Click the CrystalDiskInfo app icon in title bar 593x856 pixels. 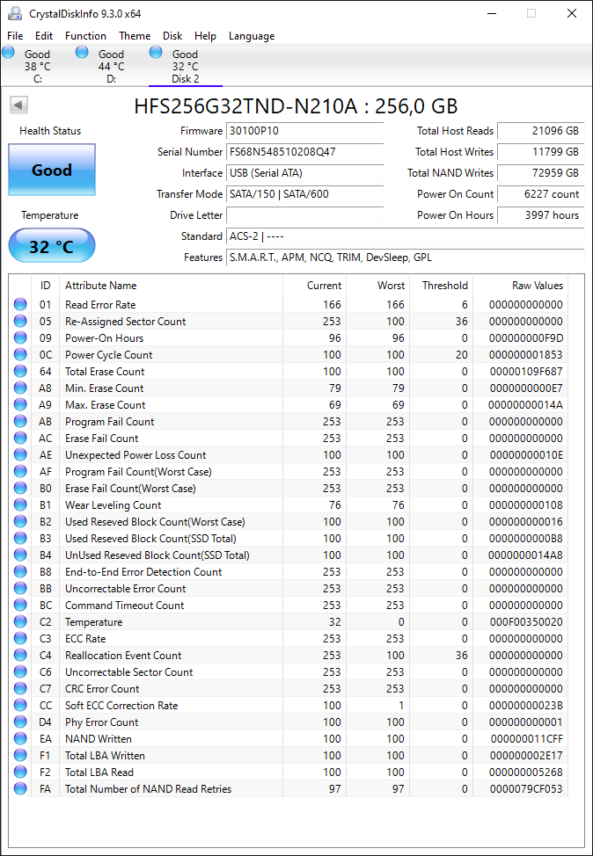[x=14, y=13]
